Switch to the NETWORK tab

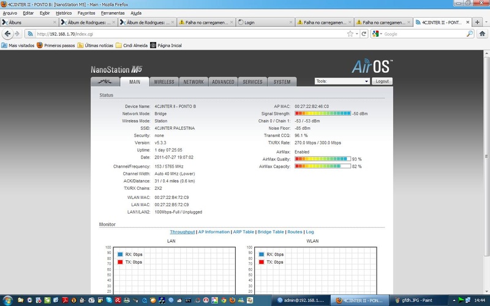[x=194, y=82]
